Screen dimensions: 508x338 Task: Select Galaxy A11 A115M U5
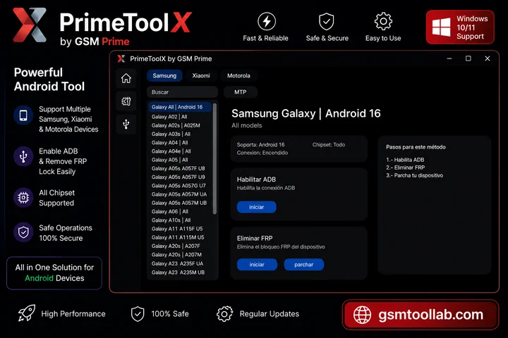[180, 237]
